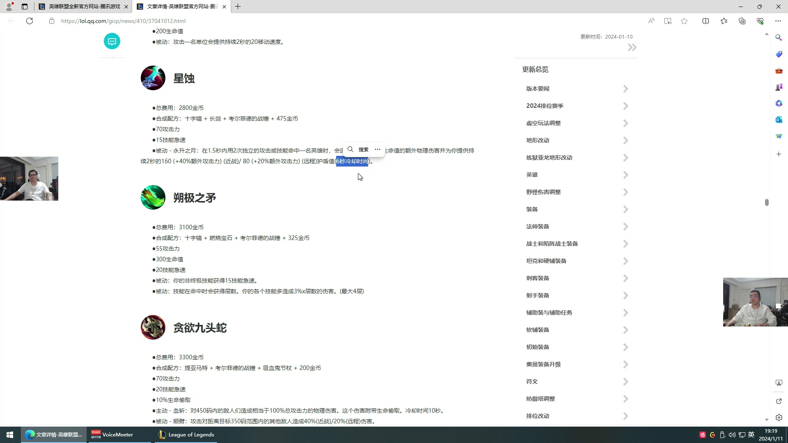Close the 英雄联盟全新官方网站 tab
Screen dimensions: 788x443
(126, 7)
